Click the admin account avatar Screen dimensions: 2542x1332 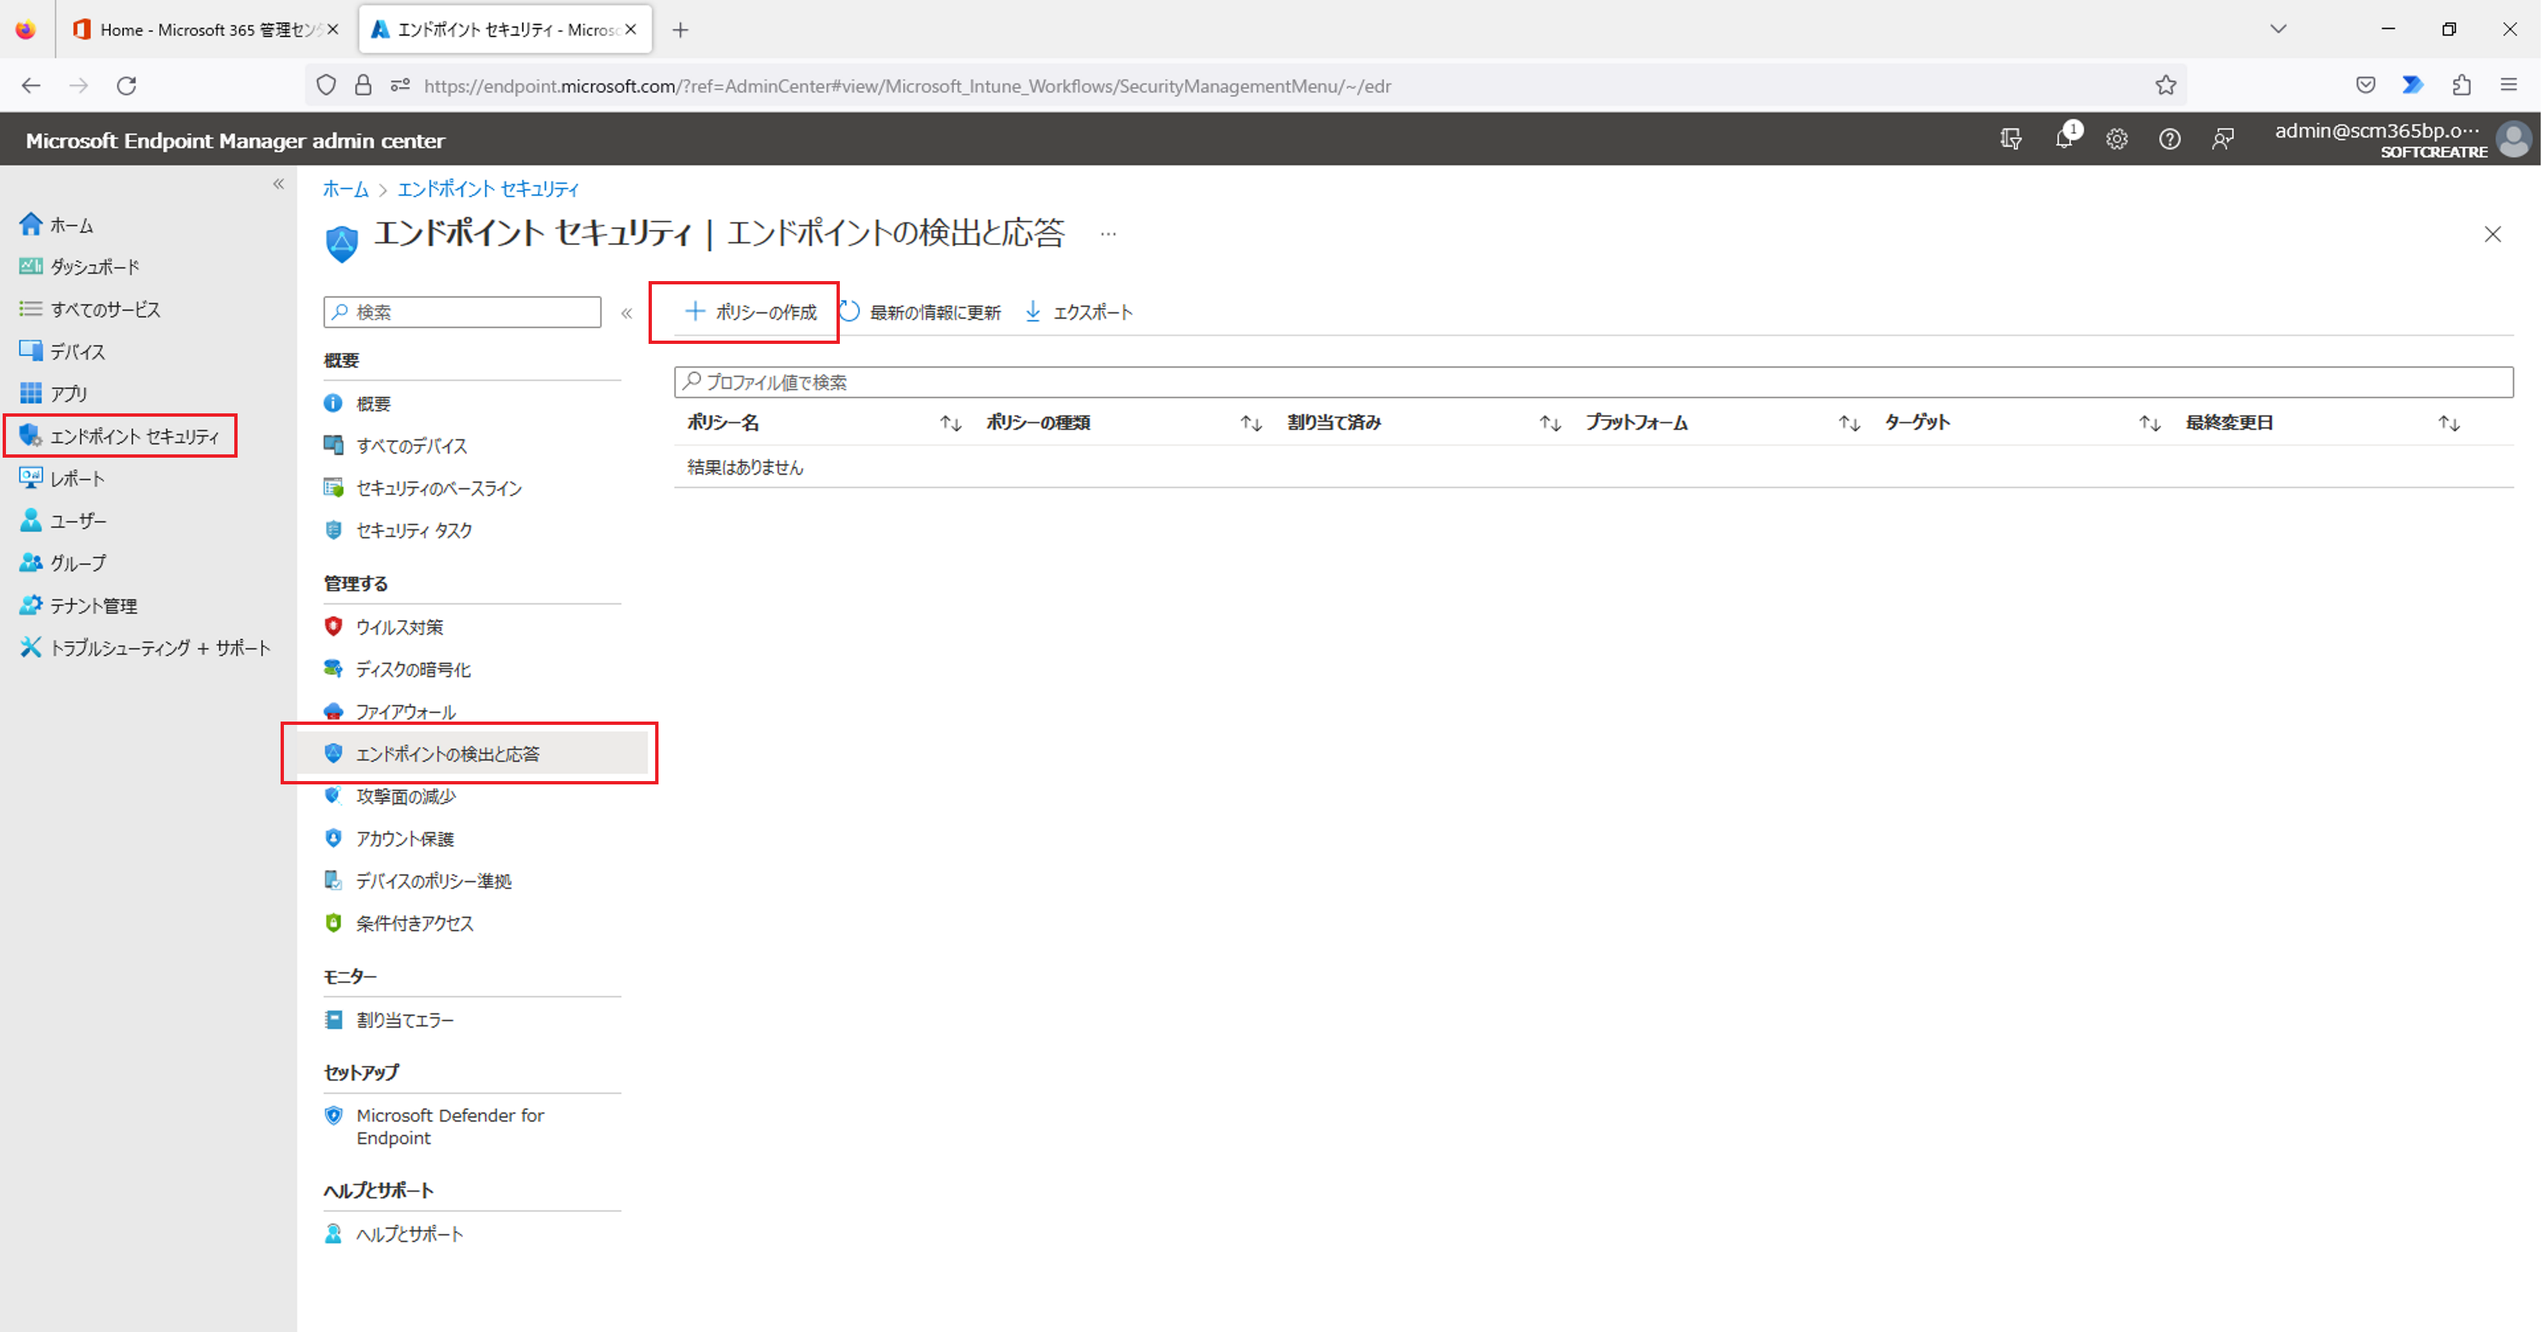[x=2514, y=139]
